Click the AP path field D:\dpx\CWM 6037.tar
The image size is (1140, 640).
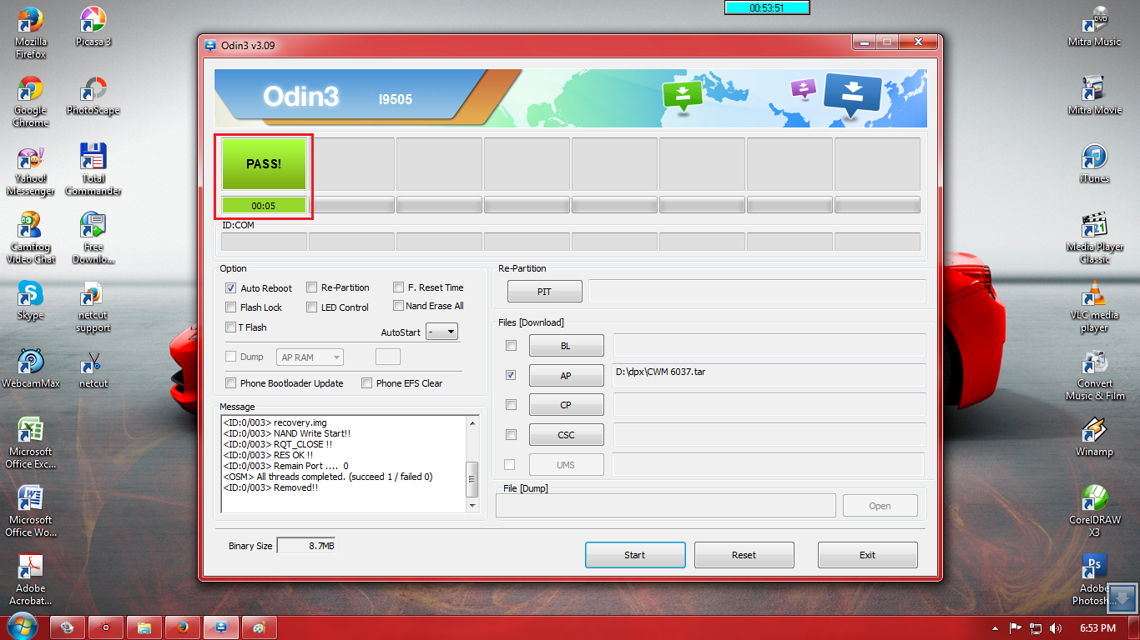coord(769,375)
